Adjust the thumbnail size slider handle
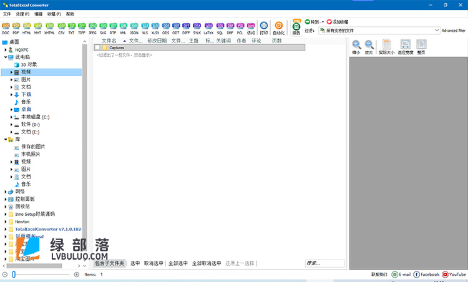 pos(14,275)
